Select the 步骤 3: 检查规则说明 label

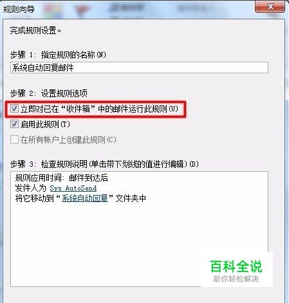coord(104,164)
